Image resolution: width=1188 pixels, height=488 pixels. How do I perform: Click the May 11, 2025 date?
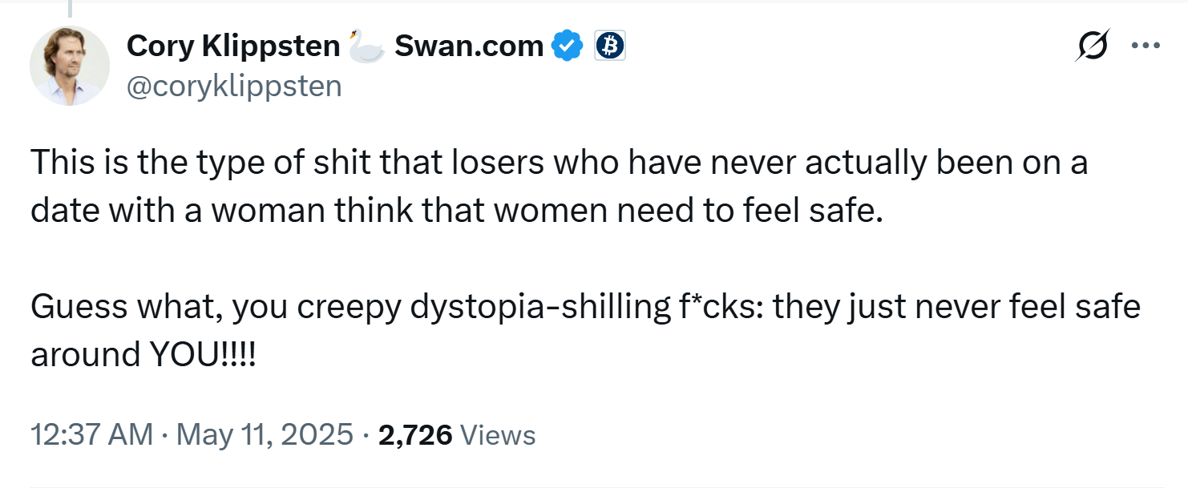[x=264, y=435]
